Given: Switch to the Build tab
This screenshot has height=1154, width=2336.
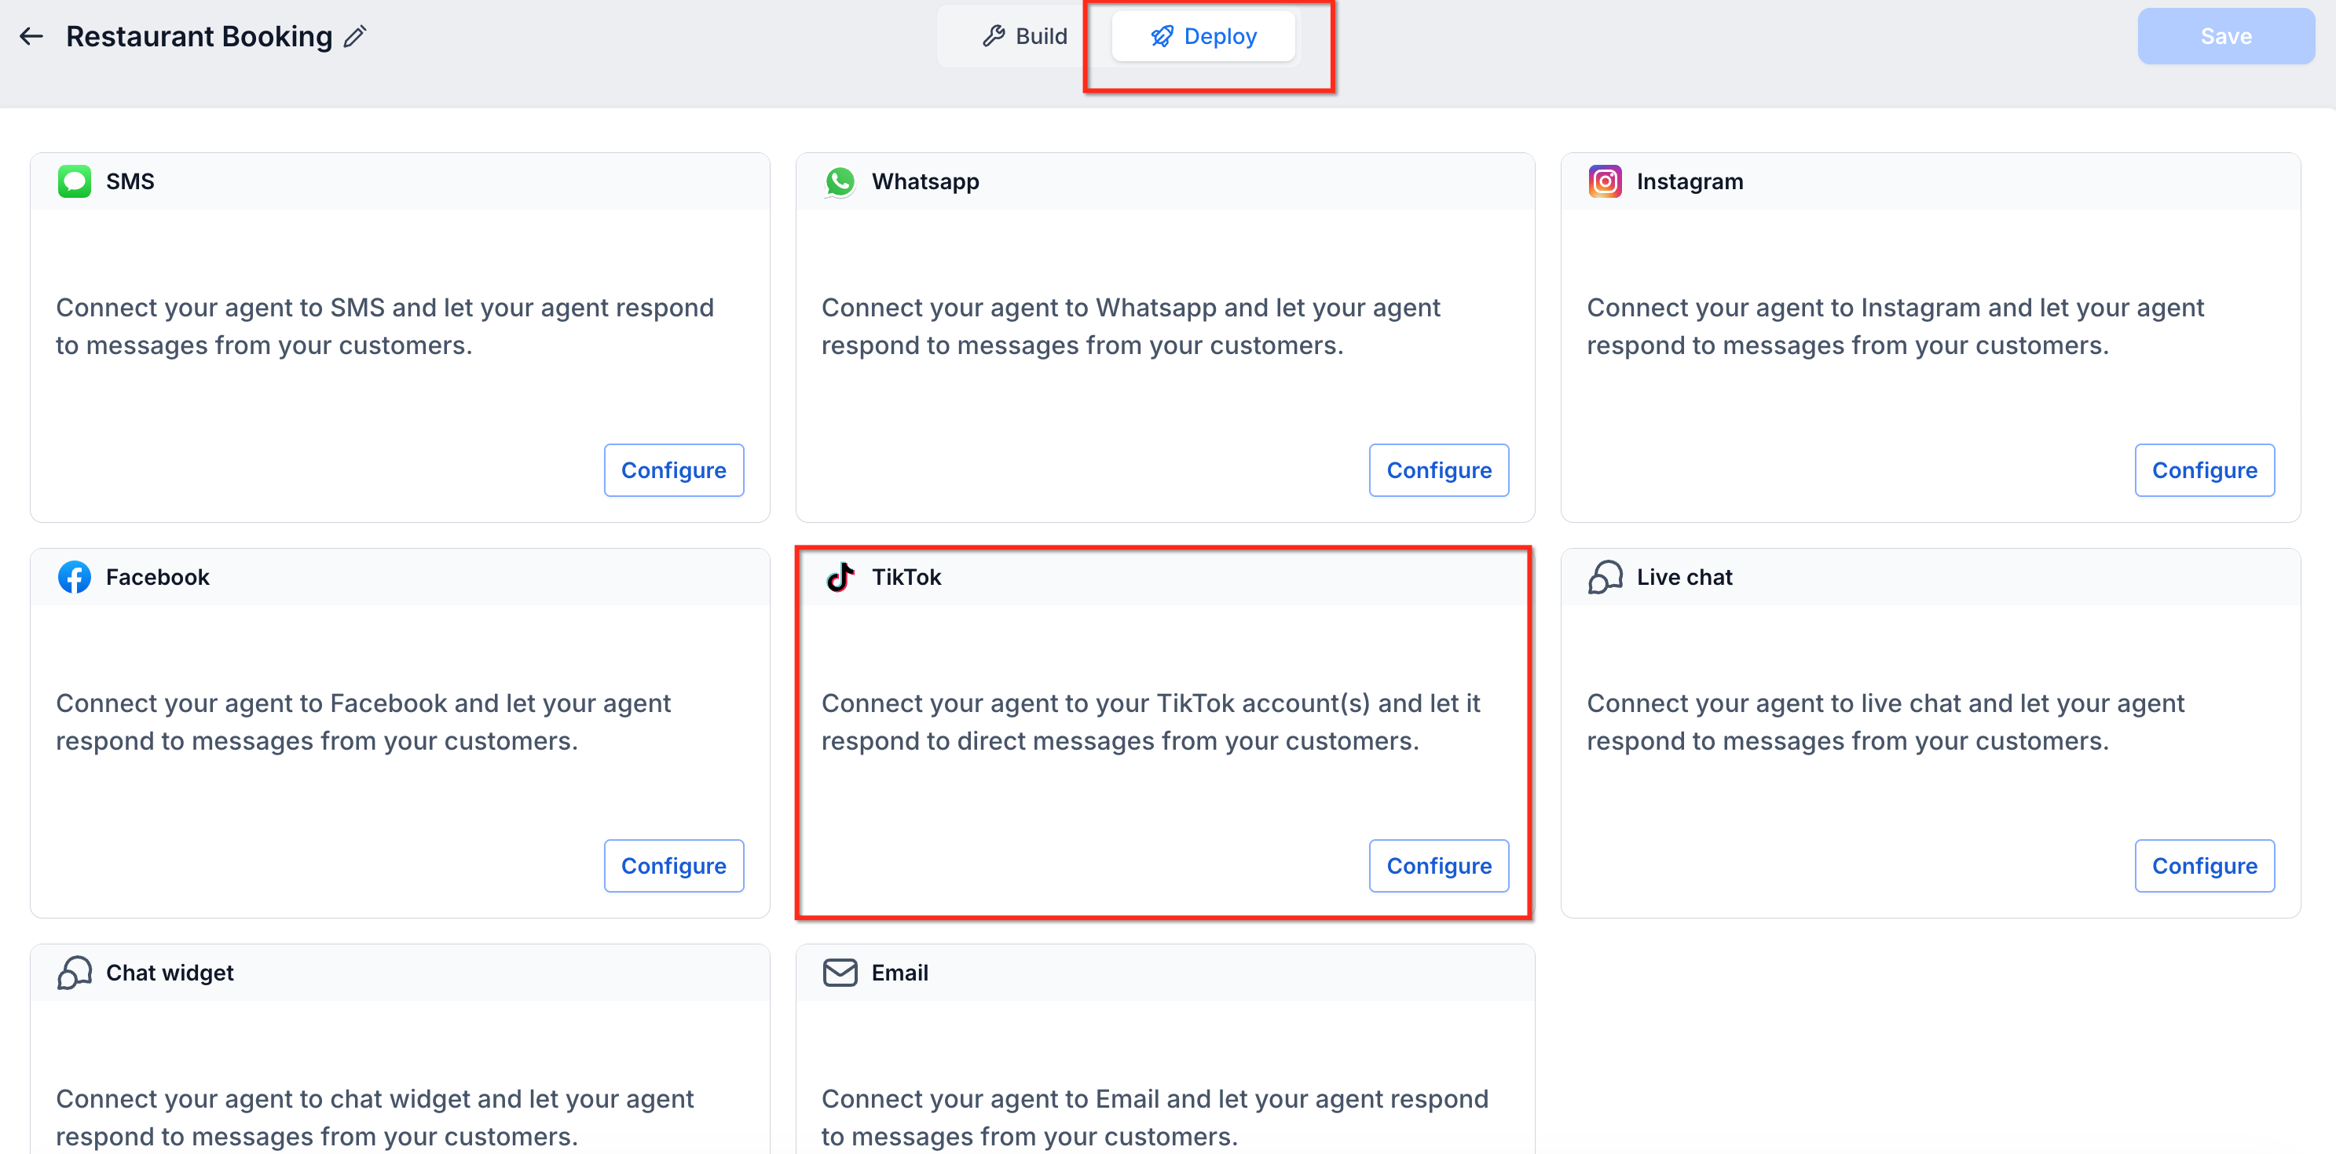Looking at the screenshot, I should point(1026,36).
